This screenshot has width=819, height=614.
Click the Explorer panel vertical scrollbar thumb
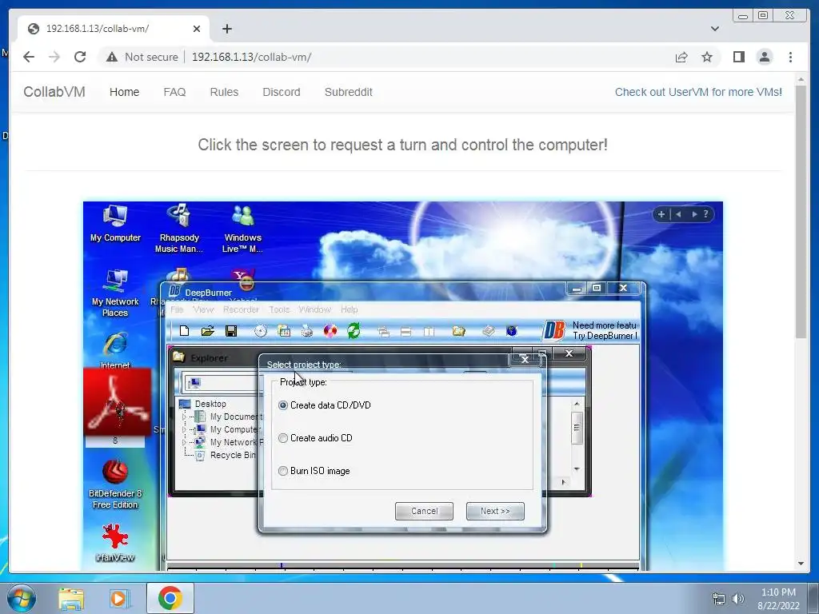577,428
